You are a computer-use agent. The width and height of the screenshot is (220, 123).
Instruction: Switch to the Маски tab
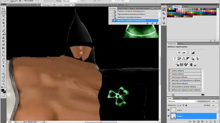click(180, 44)
